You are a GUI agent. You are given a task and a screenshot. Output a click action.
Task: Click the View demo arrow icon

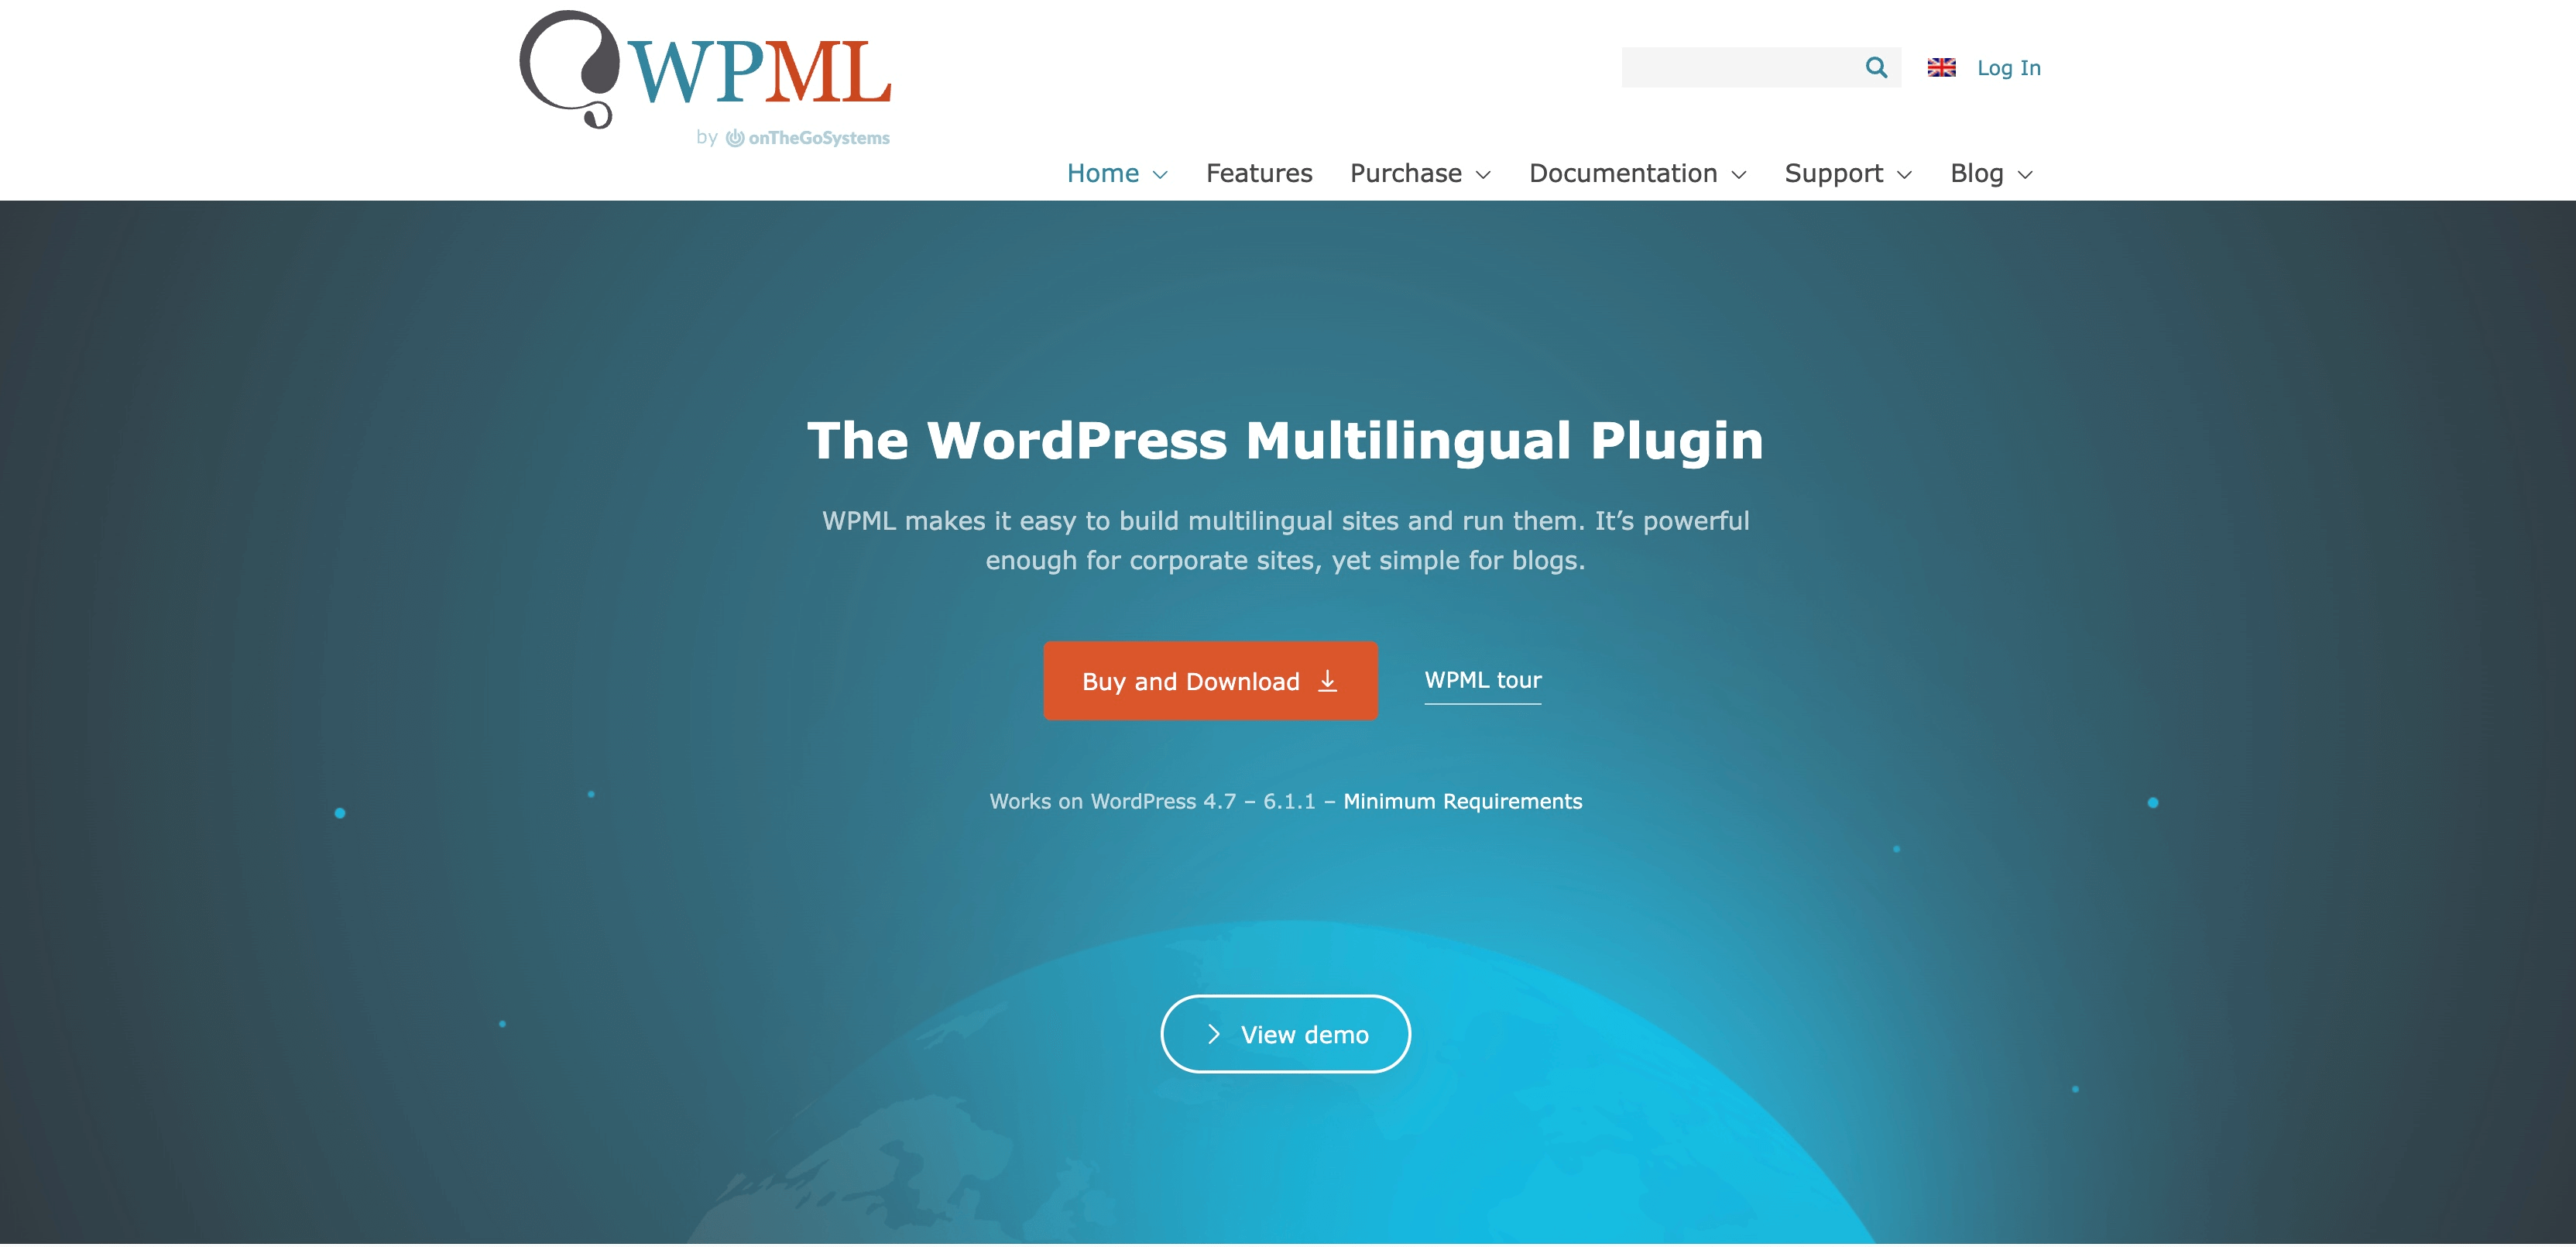1214,1033
